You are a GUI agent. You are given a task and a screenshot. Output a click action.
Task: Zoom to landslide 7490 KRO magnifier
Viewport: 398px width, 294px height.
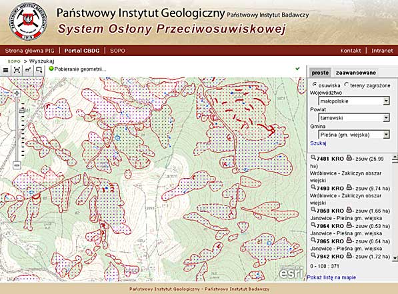tap(313, 187)
